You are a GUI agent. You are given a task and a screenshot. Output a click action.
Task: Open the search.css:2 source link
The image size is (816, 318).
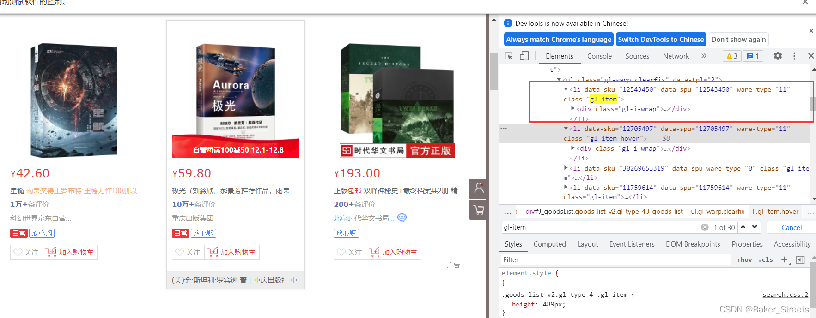tap(785, 294)
